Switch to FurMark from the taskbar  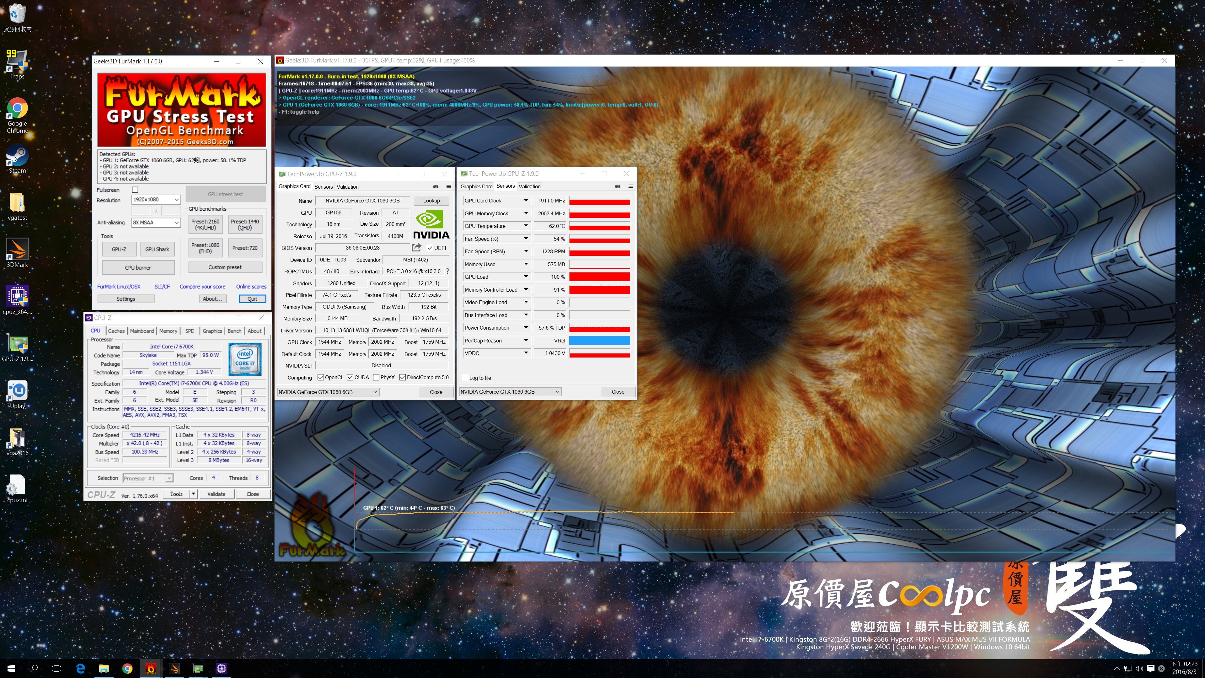[151, 669]
